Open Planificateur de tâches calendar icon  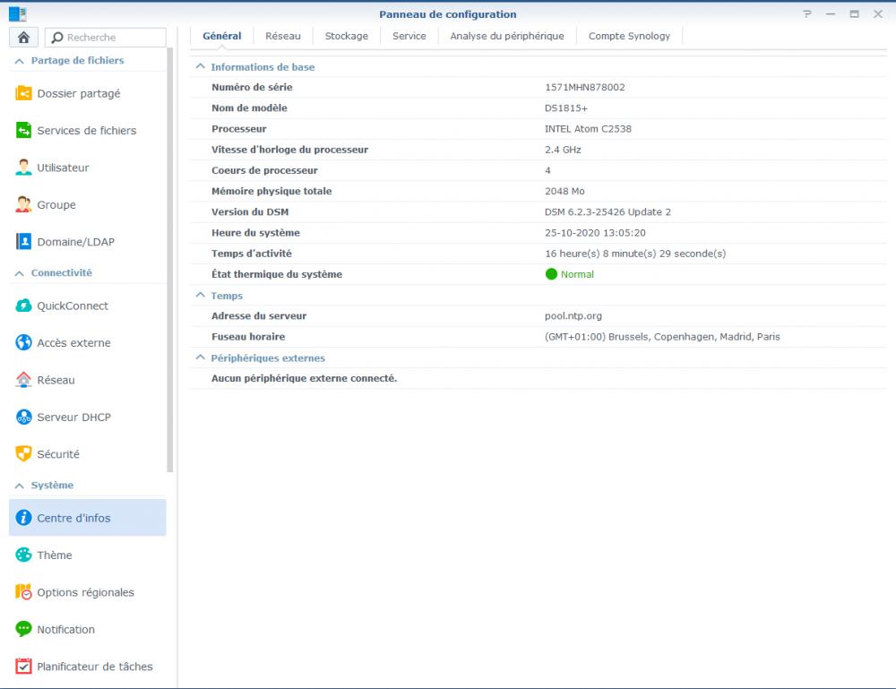click(24, 667)
